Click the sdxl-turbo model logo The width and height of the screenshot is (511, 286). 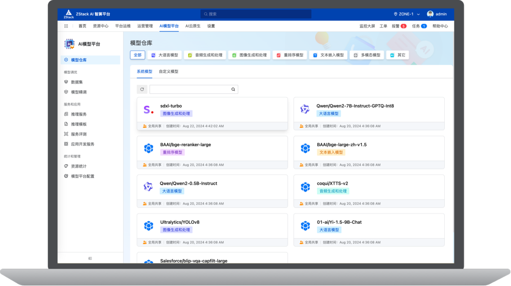point(148,109)
